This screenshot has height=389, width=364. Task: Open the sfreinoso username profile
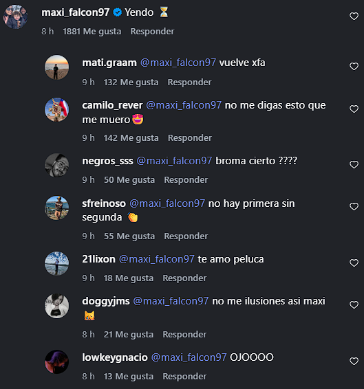click(104, 203)
